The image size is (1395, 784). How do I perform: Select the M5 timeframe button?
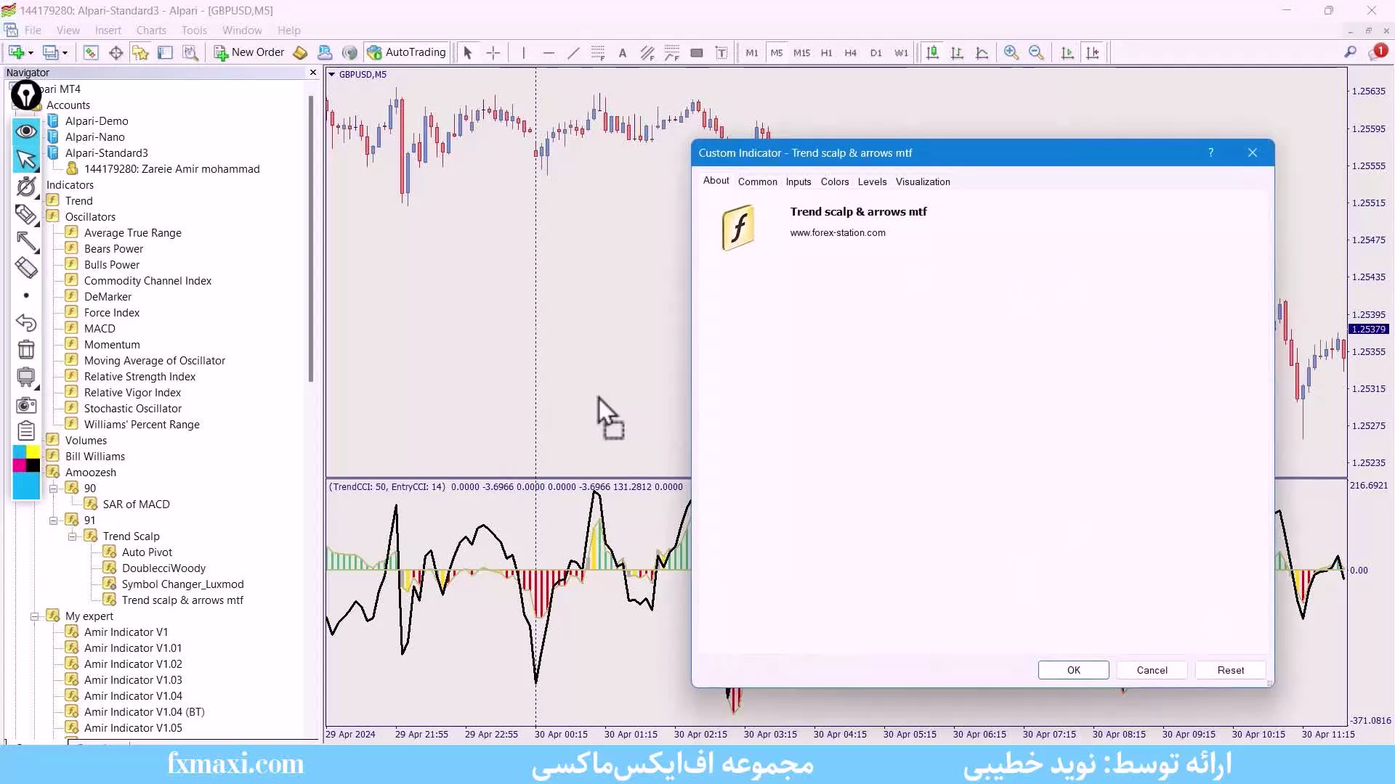click(776, 53)
